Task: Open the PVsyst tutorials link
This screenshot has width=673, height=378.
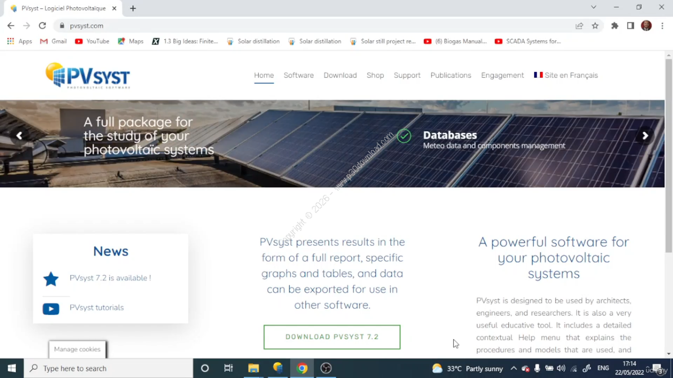Action: click(x=97, y=308)
